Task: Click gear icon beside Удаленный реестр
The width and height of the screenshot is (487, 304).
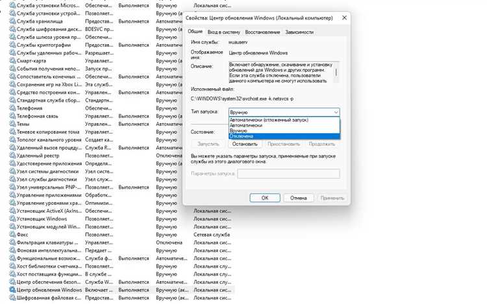Action: click(12, 156)
